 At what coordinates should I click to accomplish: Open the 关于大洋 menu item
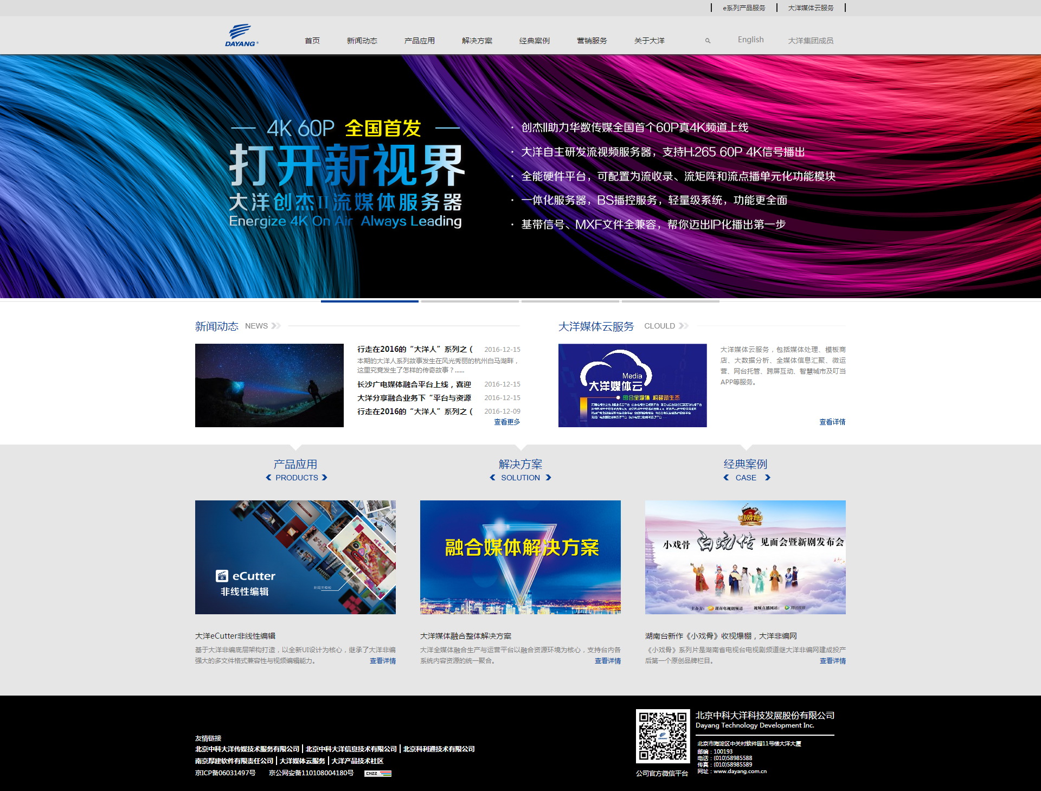coord(650,41)
